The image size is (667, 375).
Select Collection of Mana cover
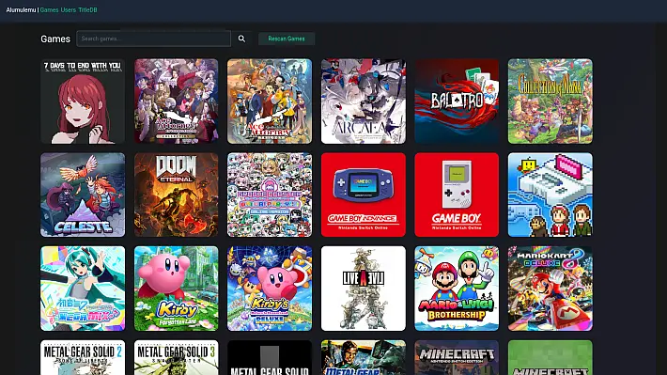tap(550, 102)
